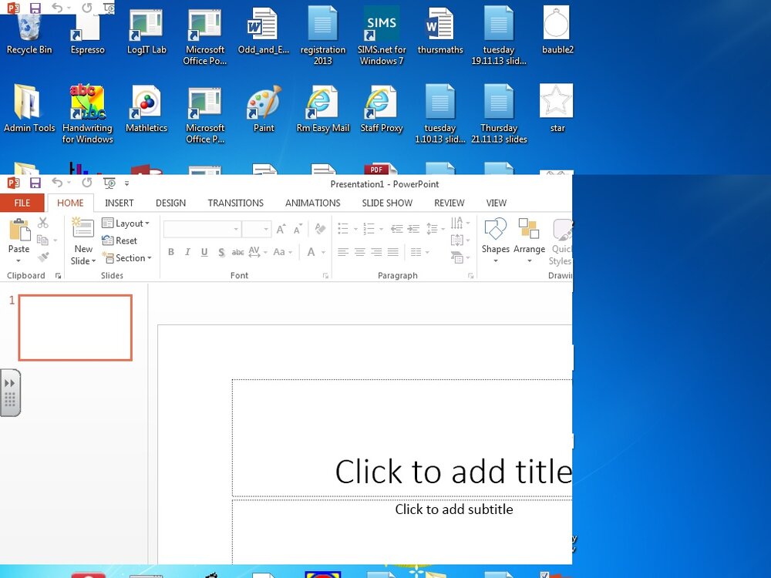
Task: Open the font size combo box
Action: coord(256,229)
